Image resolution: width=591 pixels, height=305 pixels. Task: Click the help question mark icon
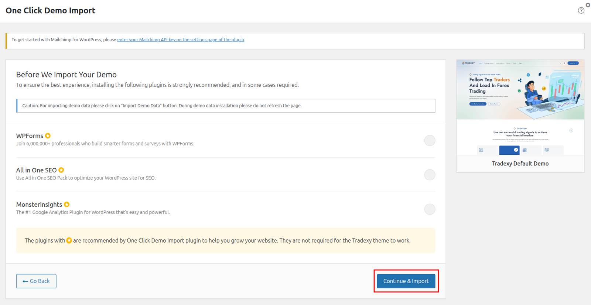point(581,10)
